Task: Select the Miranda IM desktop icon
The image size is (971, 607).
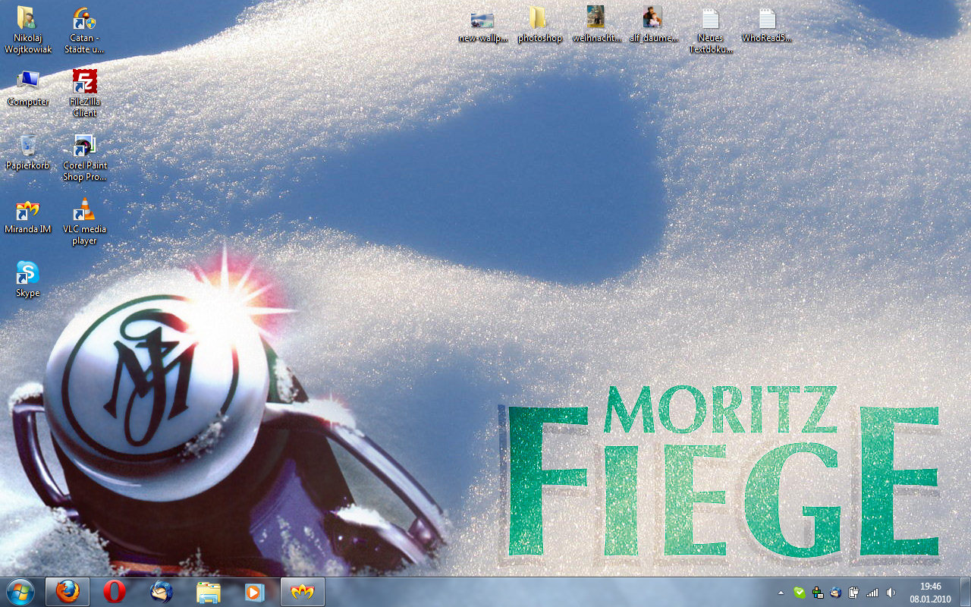Action: point(27,210)
